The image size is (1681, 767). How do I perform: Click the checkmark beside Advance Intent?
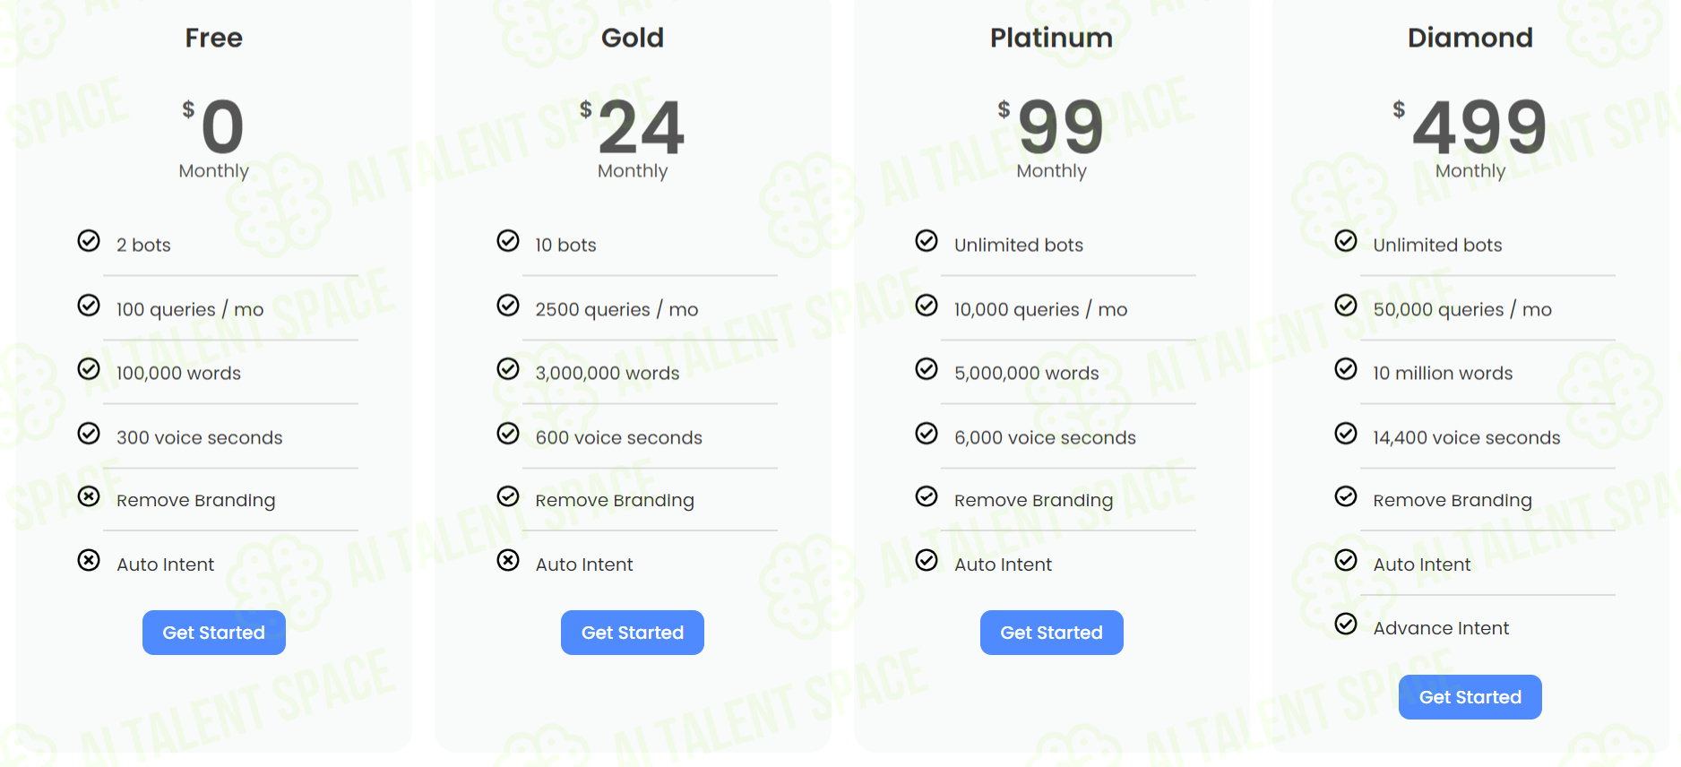[1346, 624]
